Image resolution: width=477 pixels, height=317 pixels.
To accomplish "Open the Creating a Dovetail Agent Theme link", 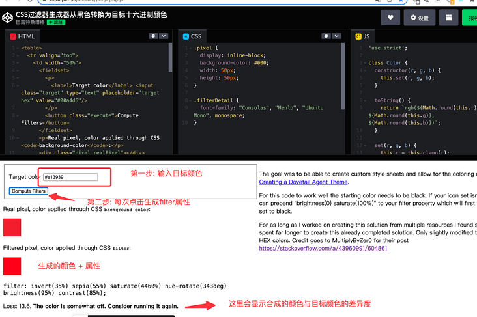I will click(303, 182).
